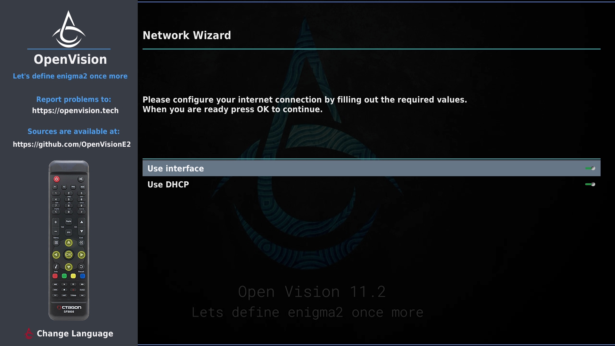Click the right arrow on remote's d-pad

click(81, 255)
